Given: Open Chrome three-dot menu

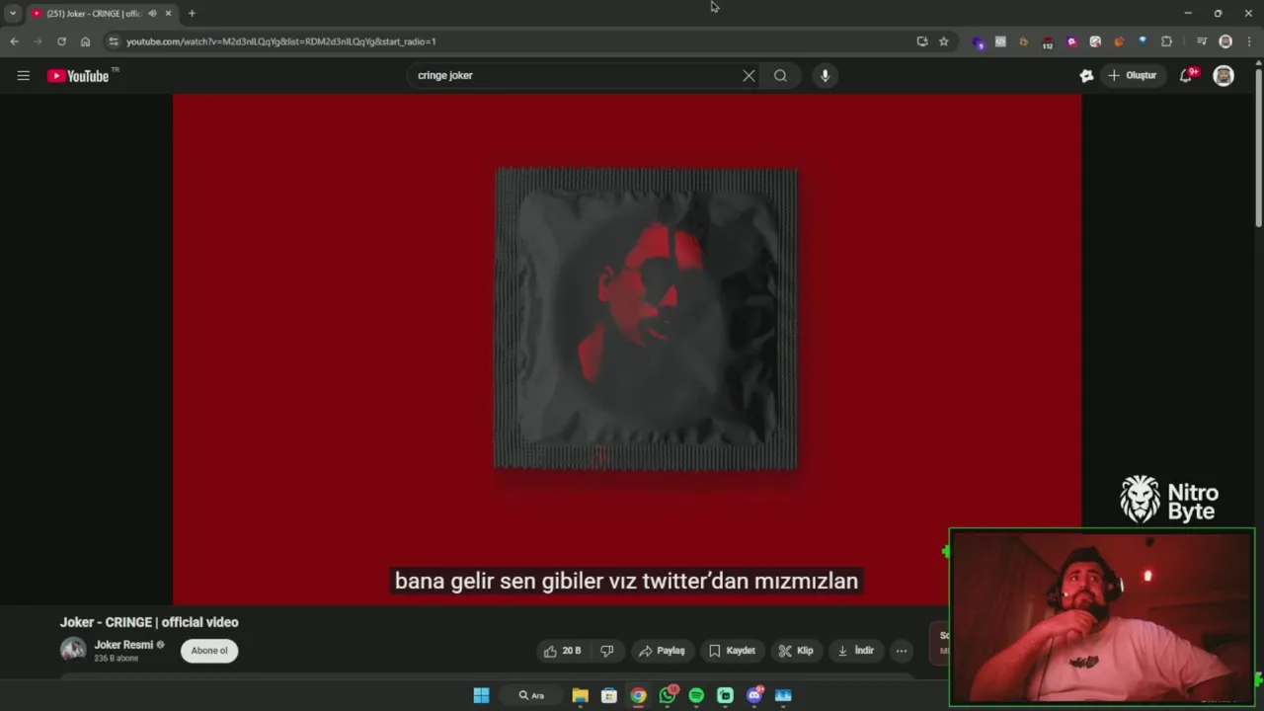Looking at the screenshot, I should pos(1249,41).
